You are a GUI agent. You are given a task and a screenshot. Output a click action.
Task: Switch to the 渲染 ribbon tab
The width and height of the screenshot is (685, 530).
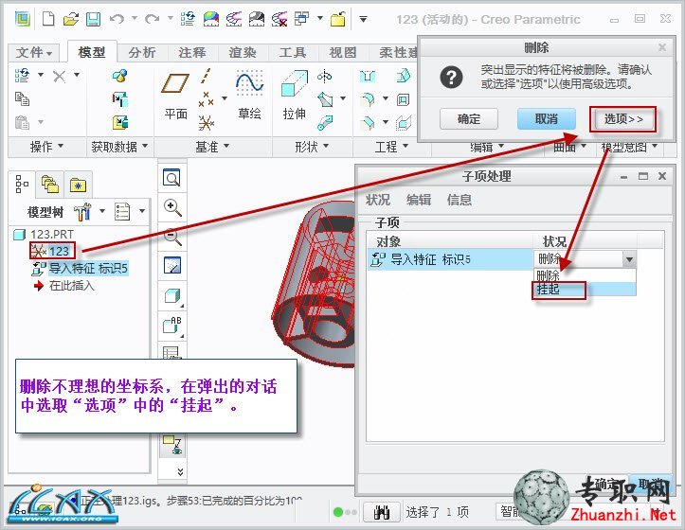[243, 53]
